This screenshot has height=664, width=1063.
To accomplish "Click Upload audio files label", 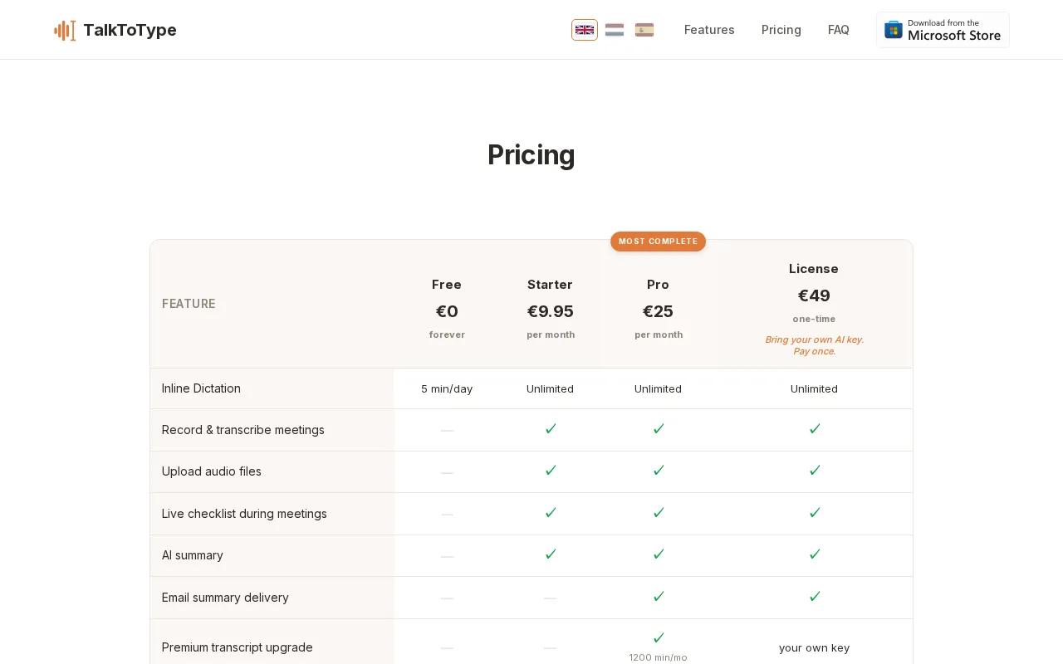I will [212, 471].
